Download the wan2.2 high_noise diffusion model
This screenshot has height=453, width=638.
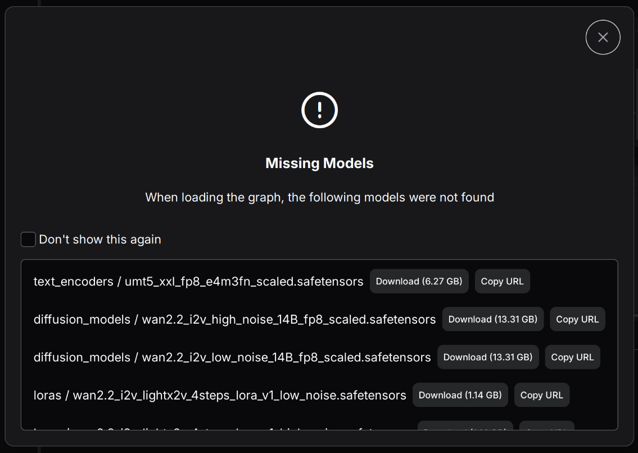(x=492, y=319)
